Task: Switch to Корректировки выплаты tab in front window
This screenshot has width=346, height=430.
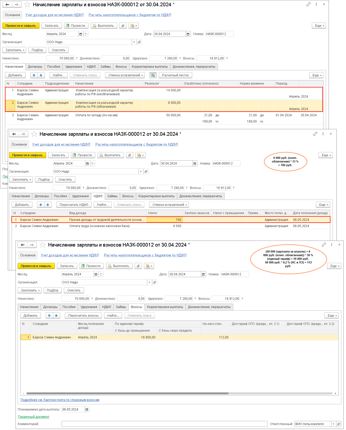Action: [x=165, y=307]
